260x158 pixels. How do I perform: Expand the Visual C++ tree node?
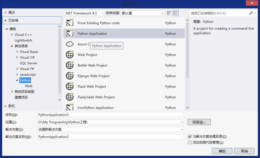point(12,34)
